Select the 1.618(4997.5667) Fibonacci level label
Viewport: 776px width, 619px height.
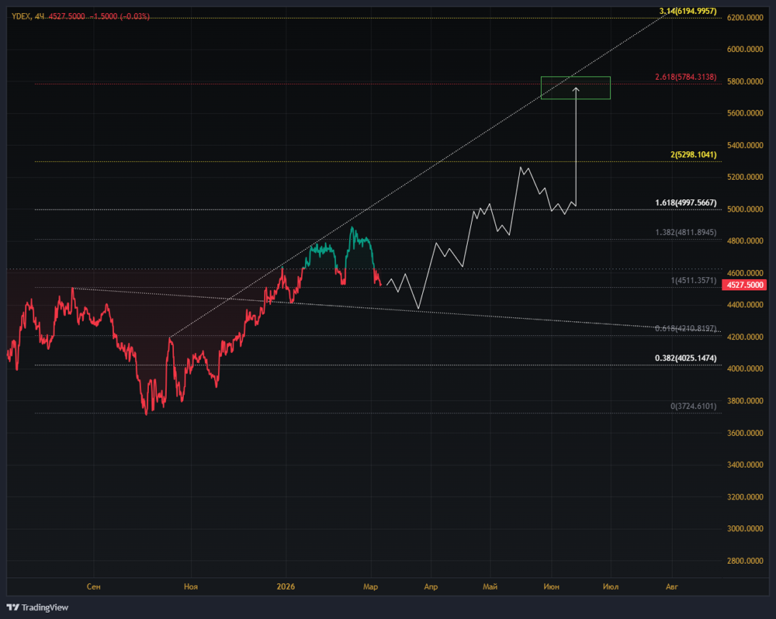pyautogui.click(x=685, y=203)
